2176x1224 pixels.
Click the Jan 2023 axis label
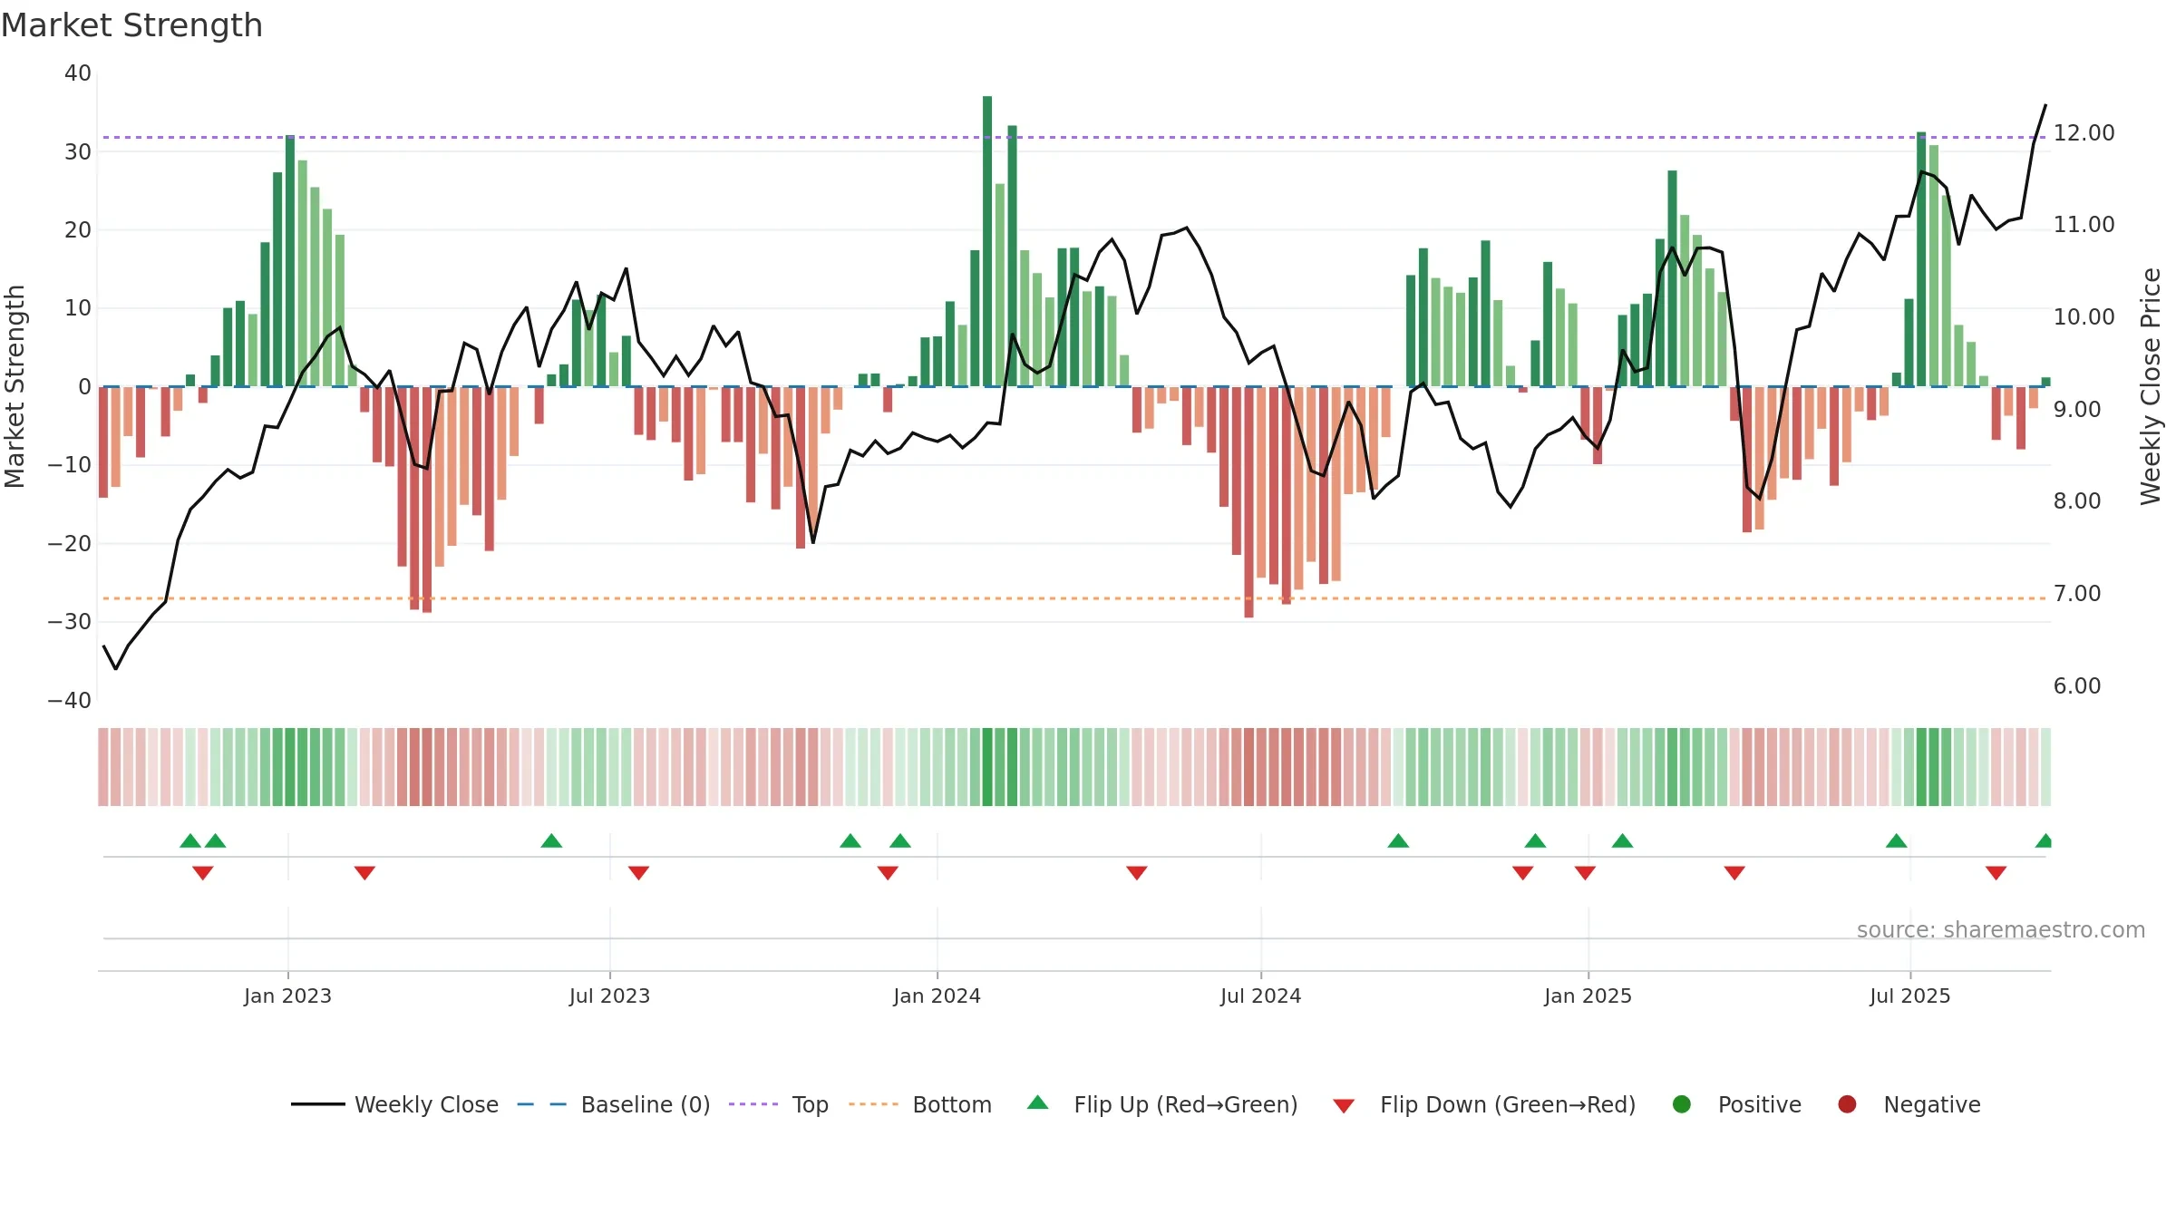click(x=287, y=996)
